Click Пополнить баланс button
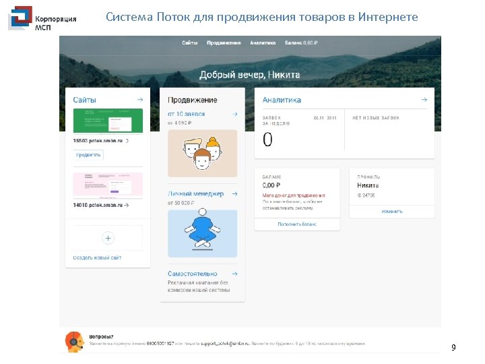Image resolution: width=485 pixels, height=364 pixels. pos(297,224)
